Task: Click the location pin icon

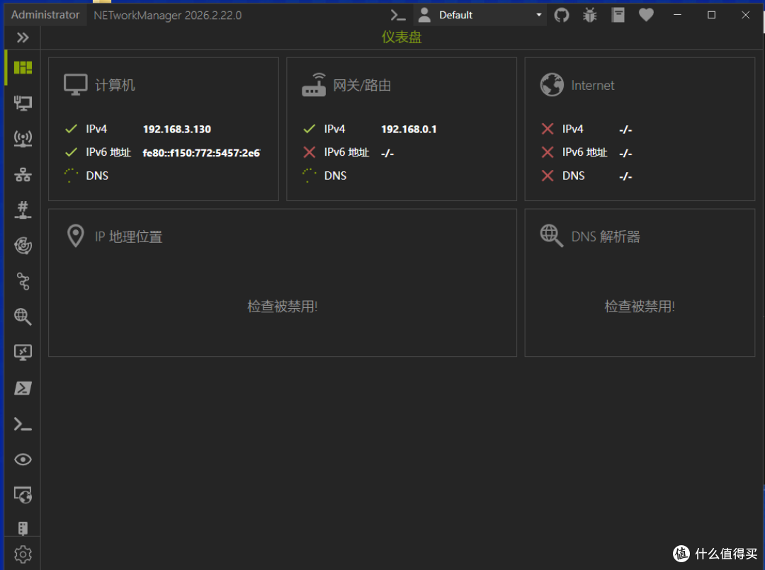Action: [x=76, y=236]
